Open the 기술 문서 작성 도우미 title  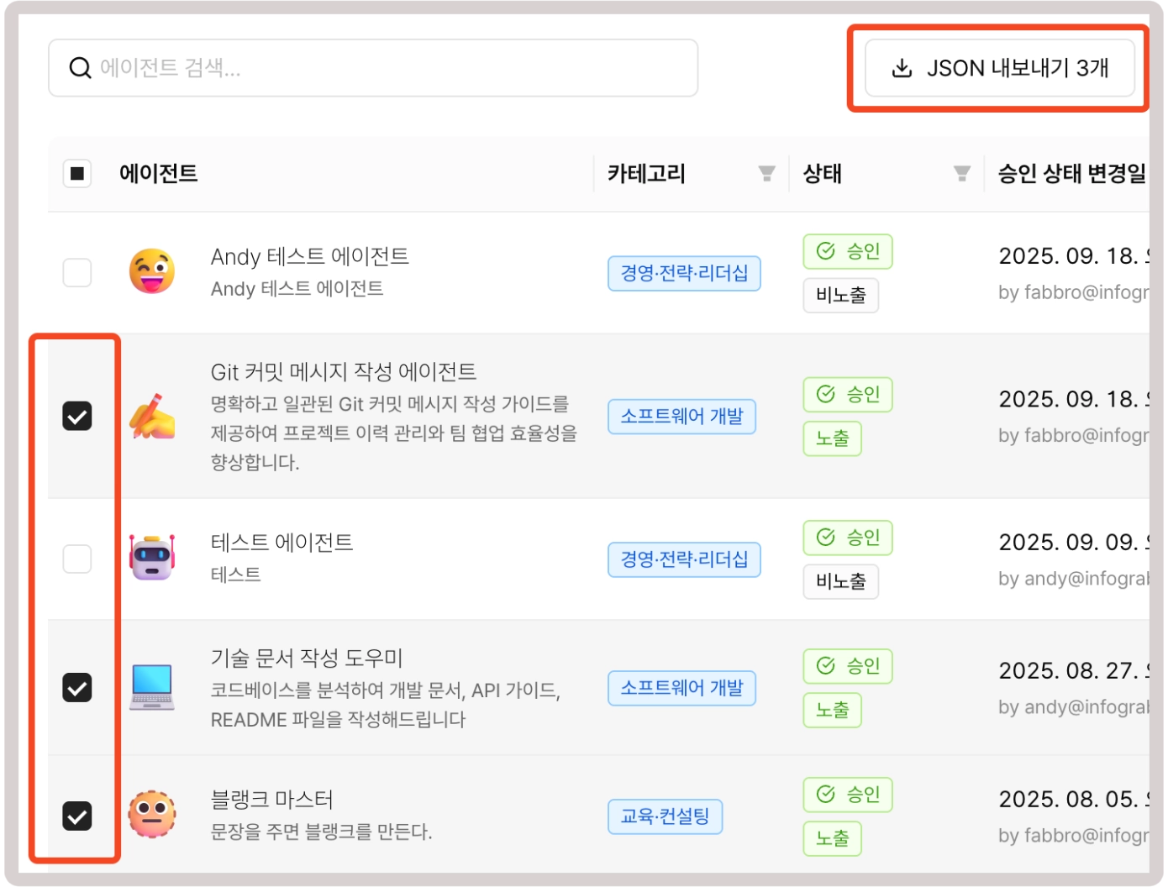[307, 659]
